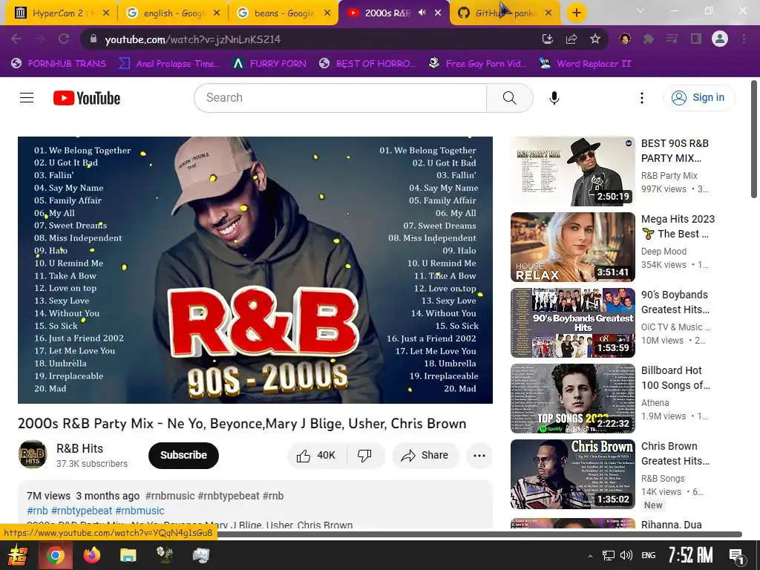Open Firefox from the taskbar
Viewport: 760px width, 570px height.
coord(91,555)
